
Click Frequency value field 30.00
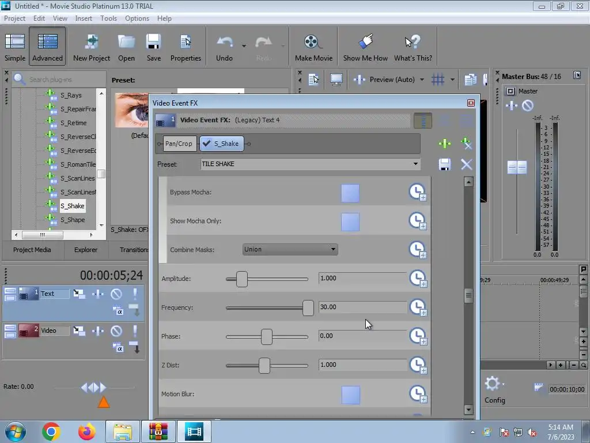tap(363, 307)
